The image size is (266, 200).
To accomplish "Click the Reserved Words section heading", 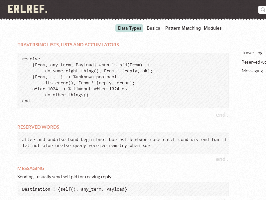I will pyautogui.click(x=38, y=127).
